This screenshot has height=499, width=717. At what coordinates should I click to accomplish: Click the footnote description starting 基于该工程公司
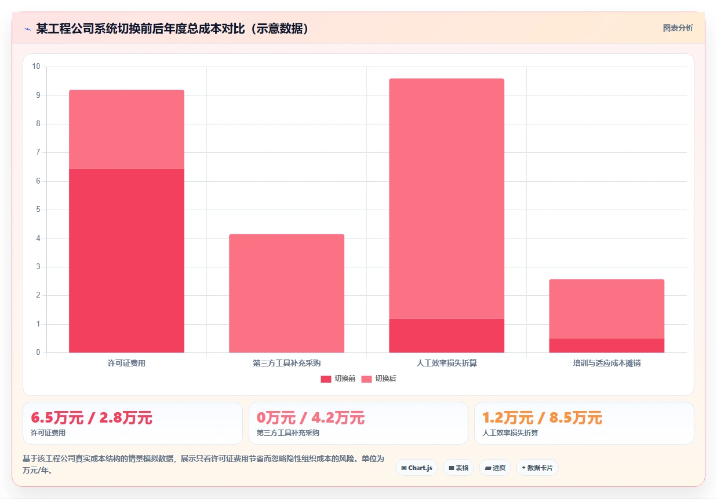(x=203, y=464)
